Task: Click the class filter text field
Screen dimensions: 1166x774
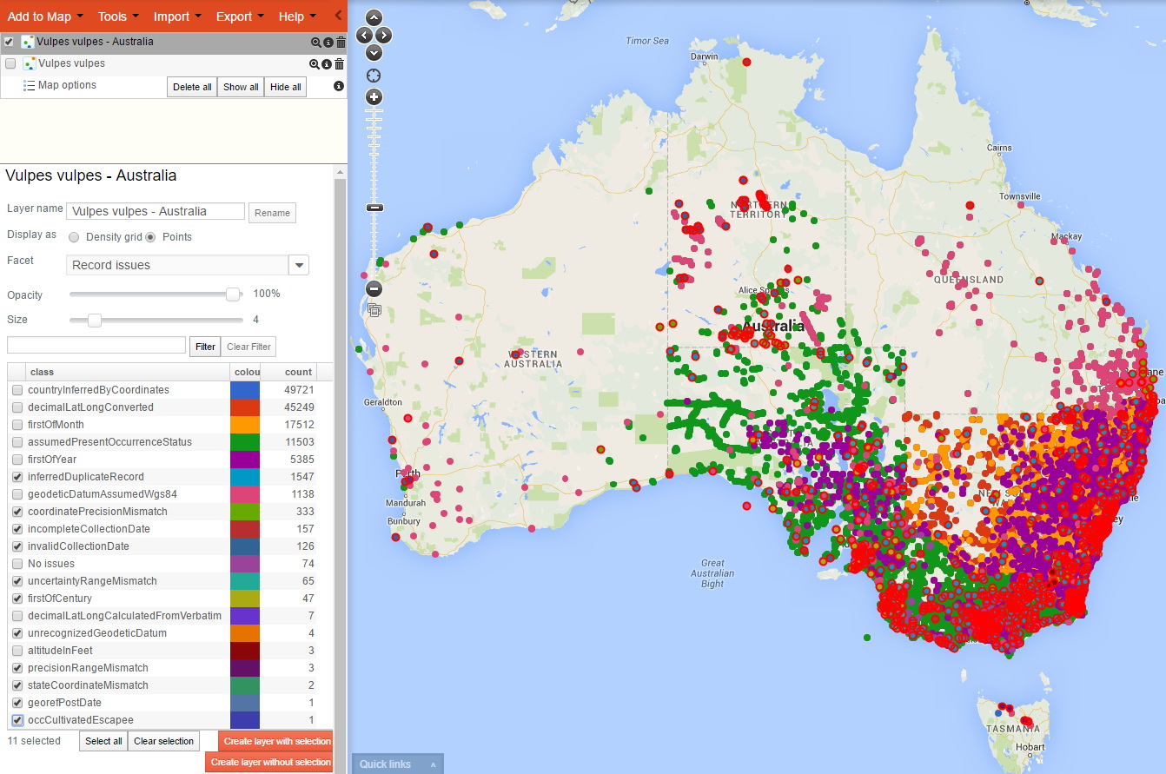Action: [96, 346]
